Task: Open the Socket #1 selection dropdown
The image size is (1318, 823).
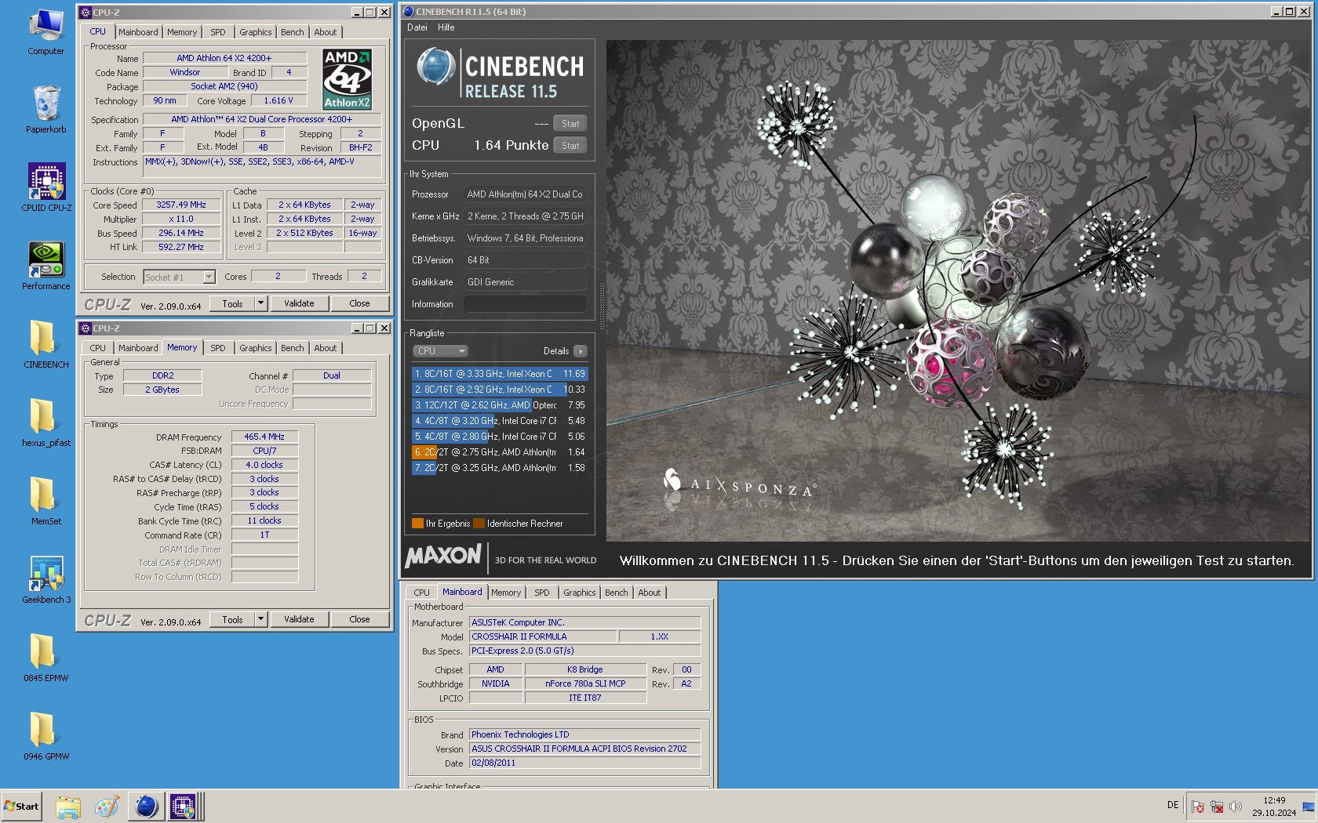Action: pos(179,277)
